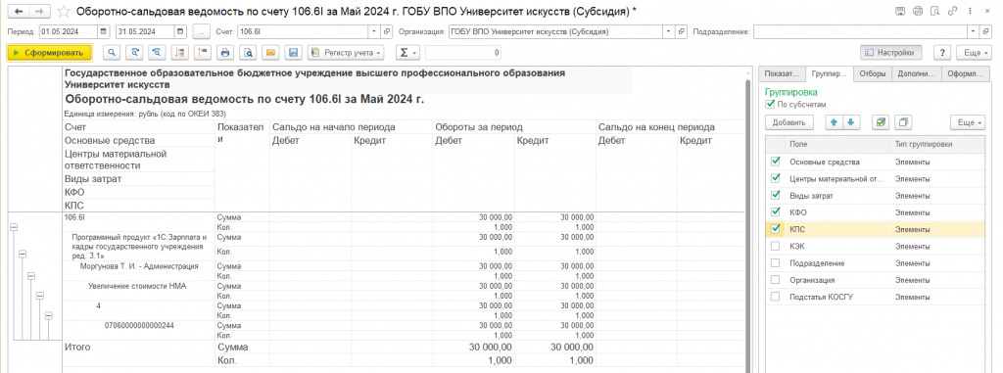Viewport: 1003px width, 373px height.
Task: Open Организация field dropdown arrow
Action: tap(668, 31)
